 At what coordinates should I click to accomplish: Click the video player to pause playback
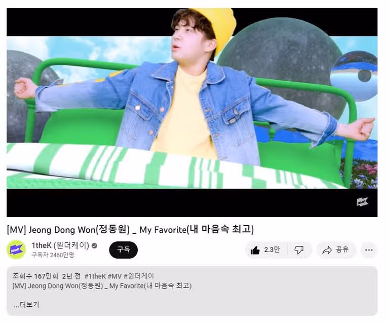click(x=192, y=113)
